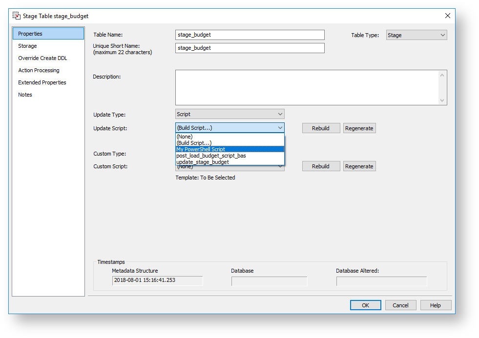Viewport: 479px width, 338px height.
Task: Click Rebuild next to Update Script
Action: (x=320, y=128)
